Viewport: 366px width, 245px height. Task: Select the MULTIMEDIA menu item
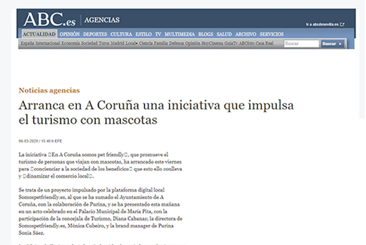(179, 34)
